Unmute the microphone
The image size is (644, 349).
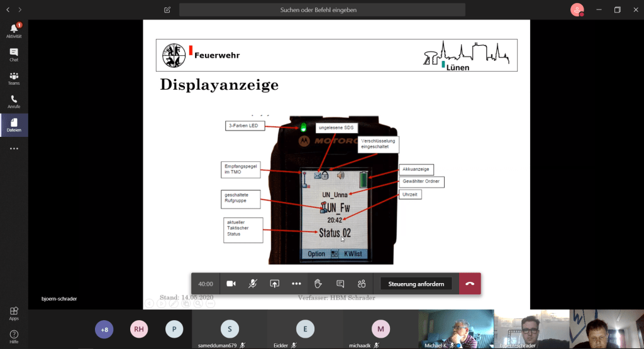[252, 284]
